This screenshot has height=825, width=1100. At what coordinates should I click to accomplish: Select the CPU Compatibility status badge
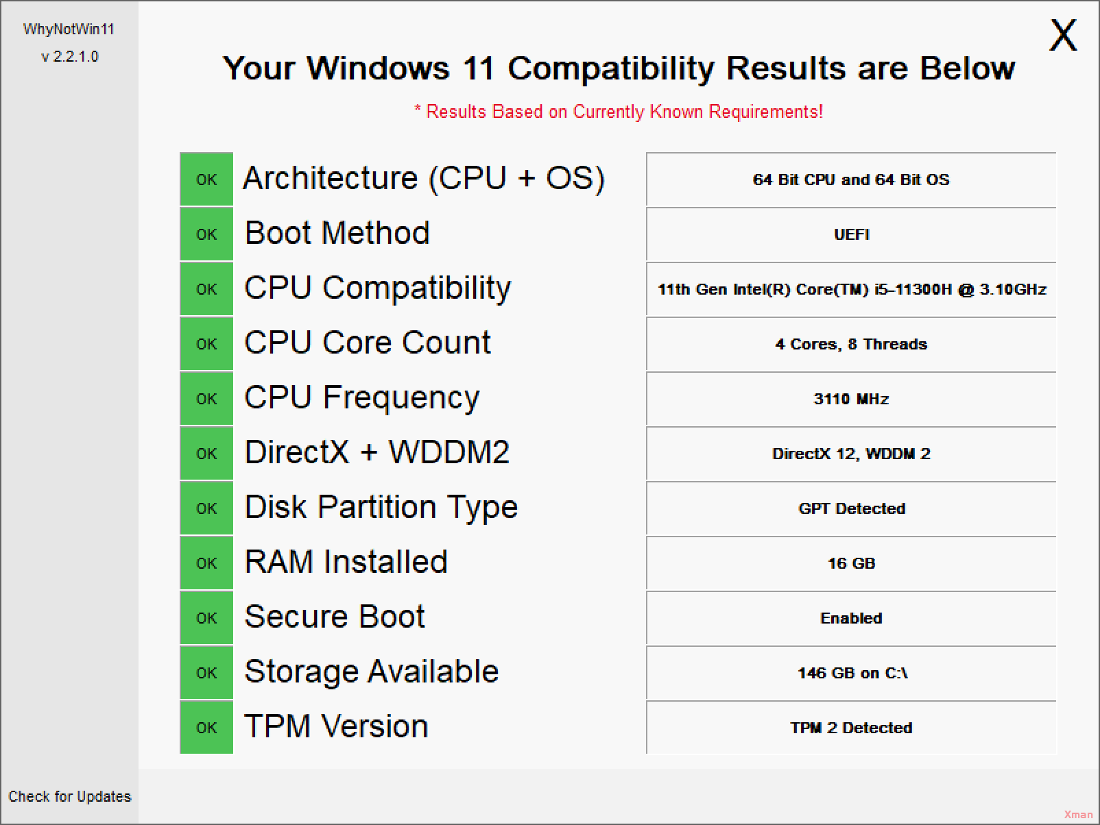pyautogui.click(x=206, y=288)
